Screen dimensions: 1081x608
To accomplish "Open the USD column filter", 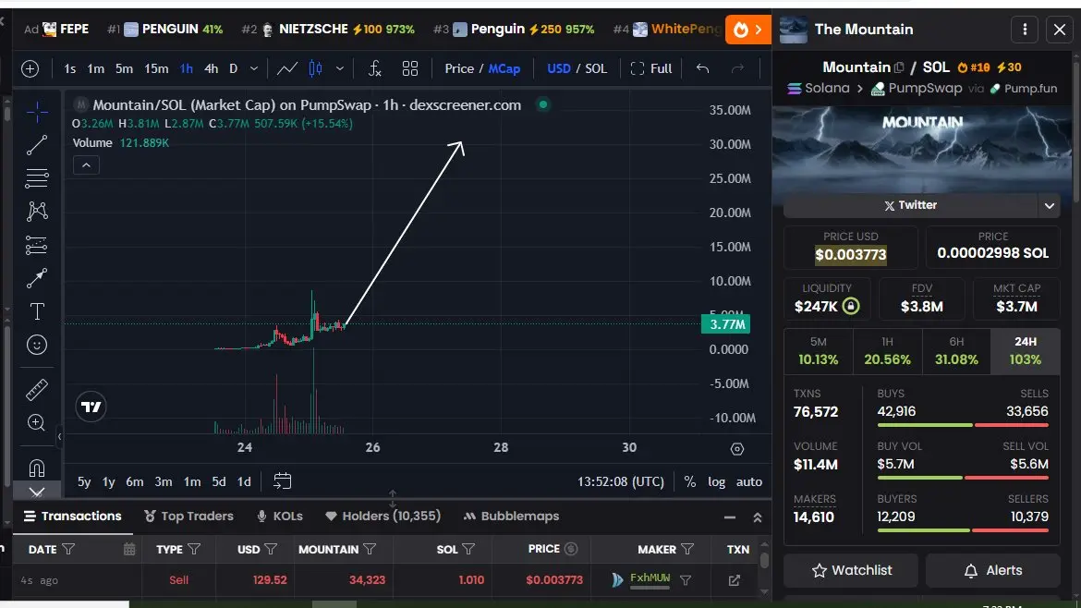I will point(270,550).
